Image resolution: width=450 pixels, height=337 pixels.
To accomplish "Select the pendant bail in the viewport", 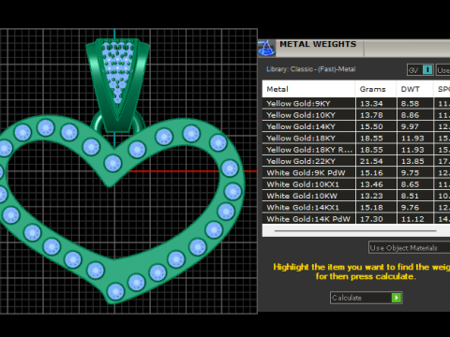I will pyautogui.click(x=117, y=84).
